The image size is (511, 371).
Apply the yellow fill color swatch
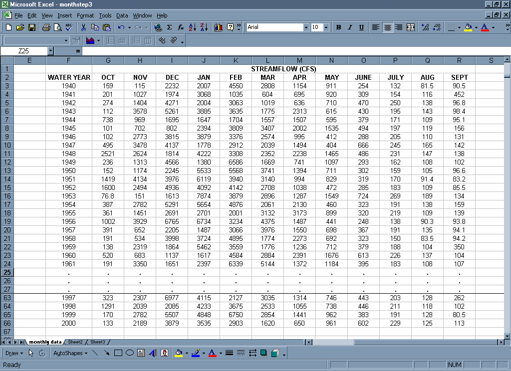pyautogui.click(x=468, y=27)
